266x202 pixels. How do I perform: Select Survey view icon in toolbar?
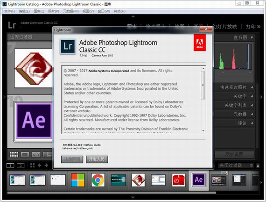47,155
